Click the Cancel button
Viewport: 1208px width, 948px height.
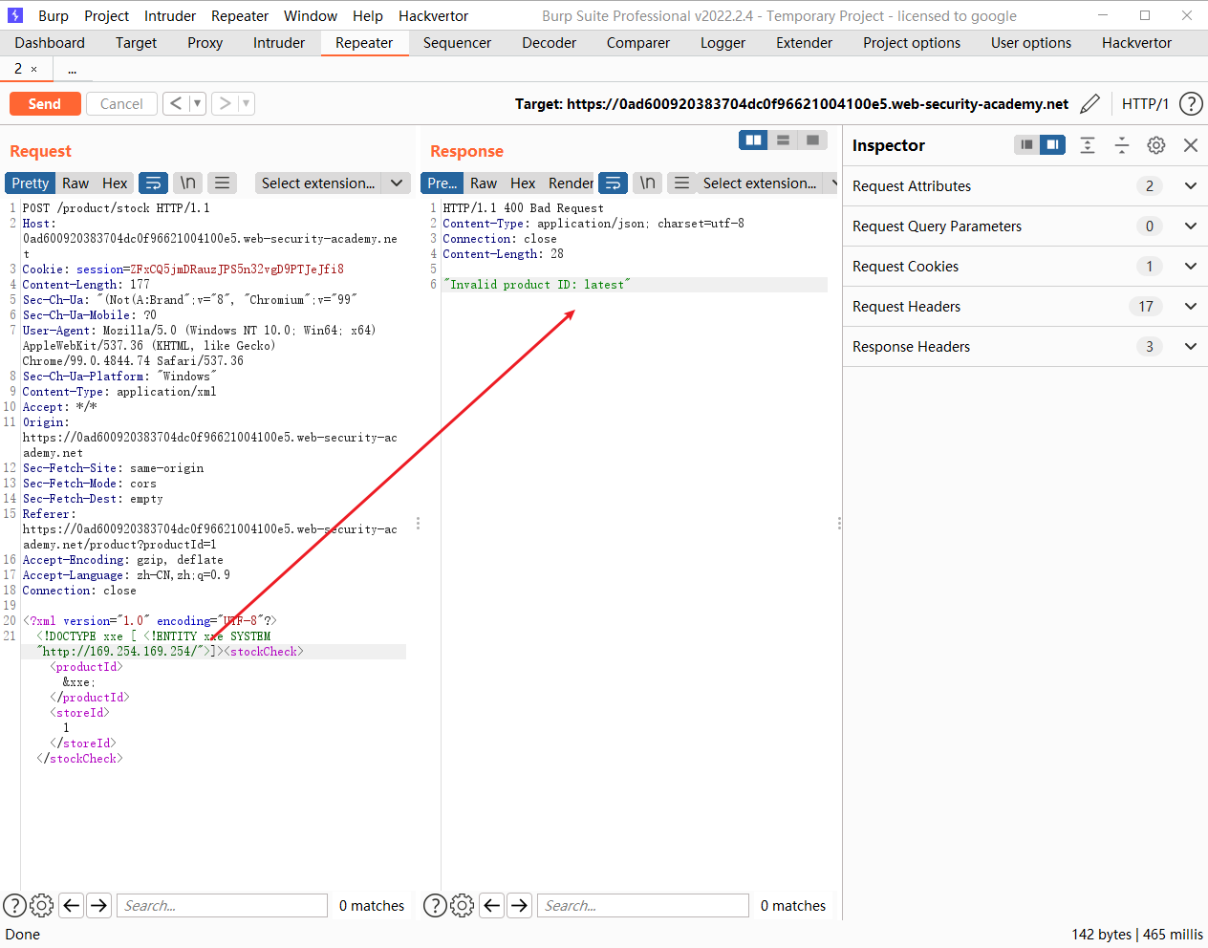click(x=121, y=103)
